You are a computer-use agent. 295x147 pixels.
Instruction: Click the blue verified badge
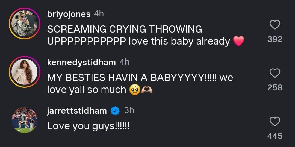pos(115,111)
